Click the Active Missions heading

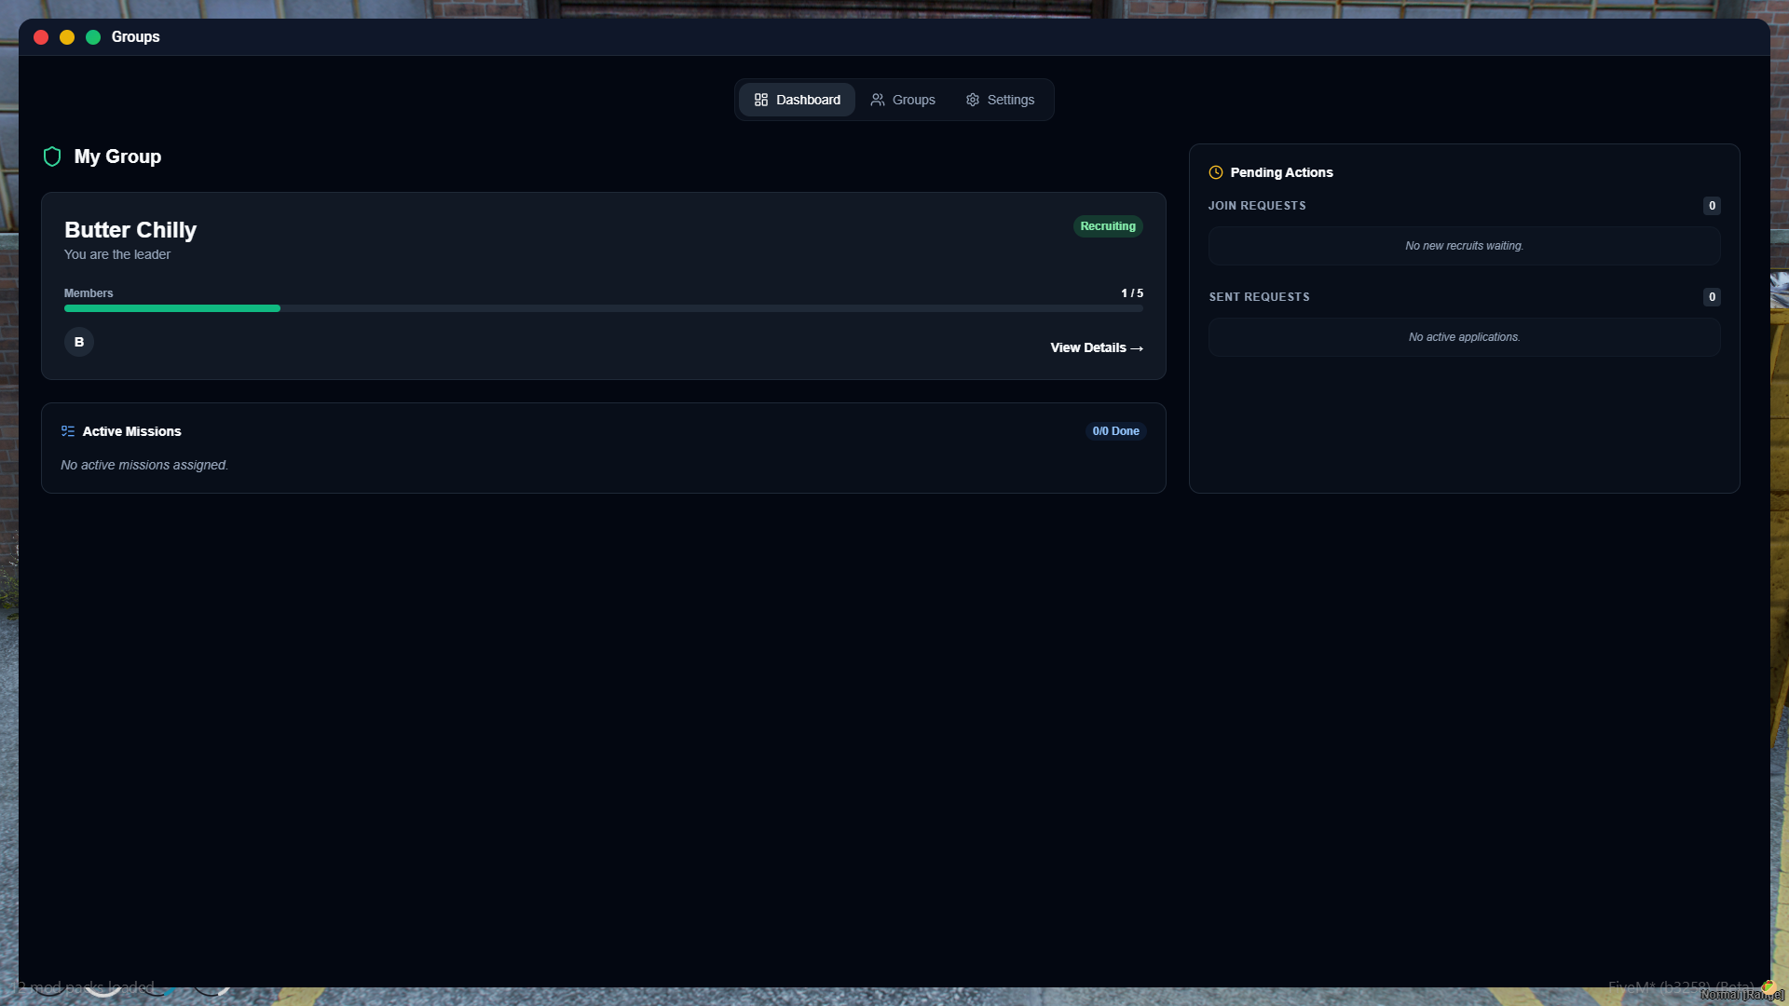coord(131,431)
